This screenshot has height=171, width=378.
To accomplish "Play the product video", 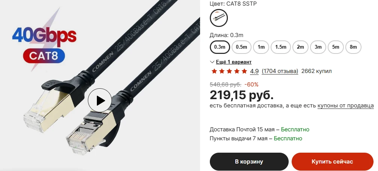I will click(99, 100).
